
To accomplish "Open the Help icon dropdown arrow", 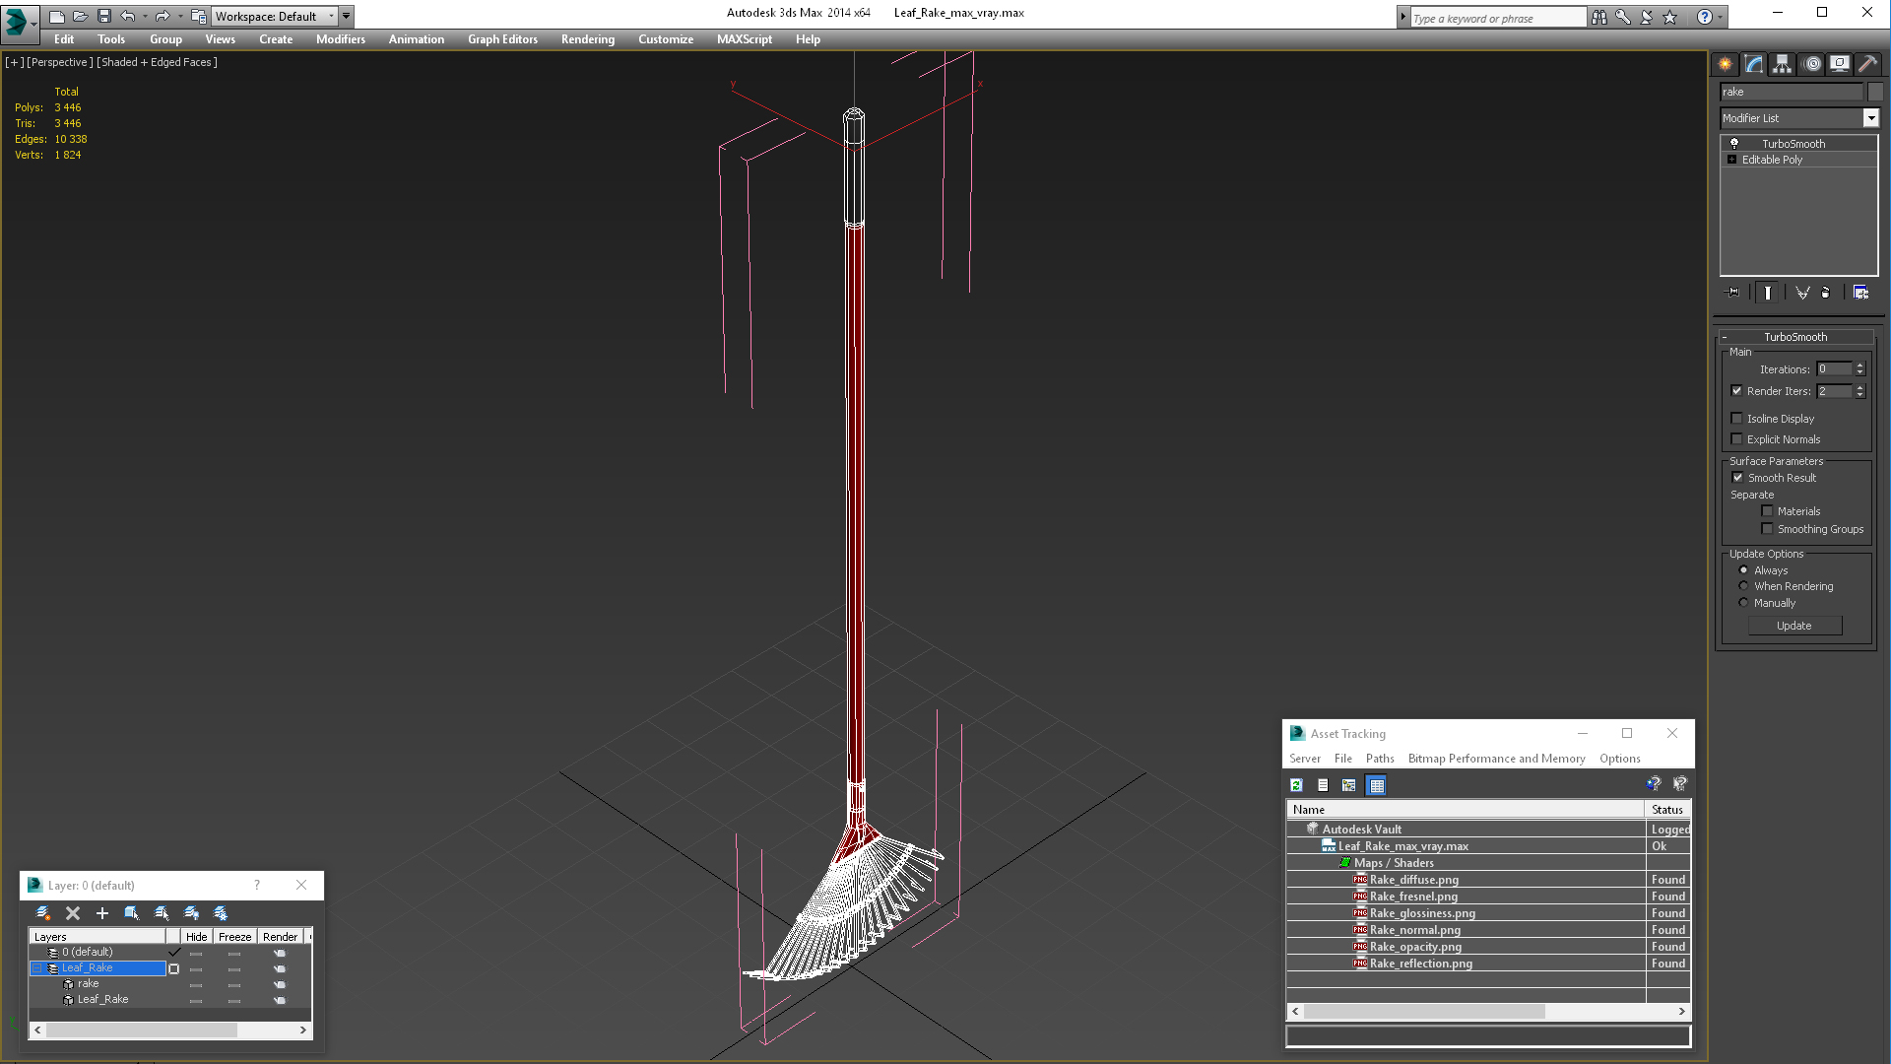I will coord(1721,17).
